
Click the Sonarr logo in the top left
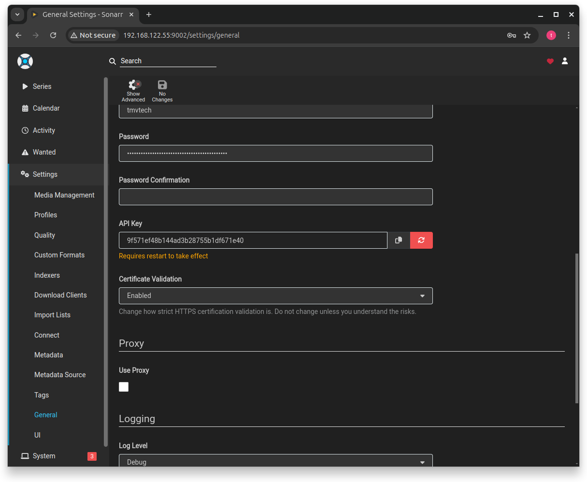click(x=25, y=61)
